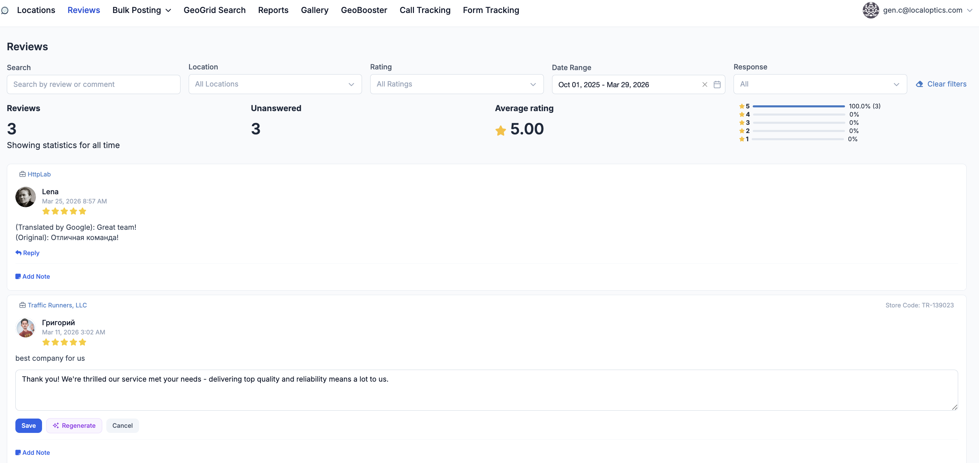Open the Call Tracking tab
The width and height of the screenshot is (979, 463).
click(x=425, y=10)
